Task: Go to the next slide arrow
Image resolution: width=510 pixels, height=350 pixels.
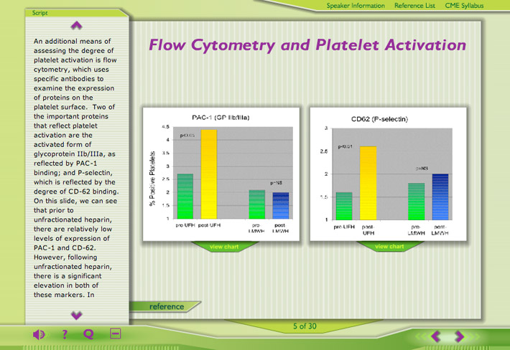Action: [459, 336]
